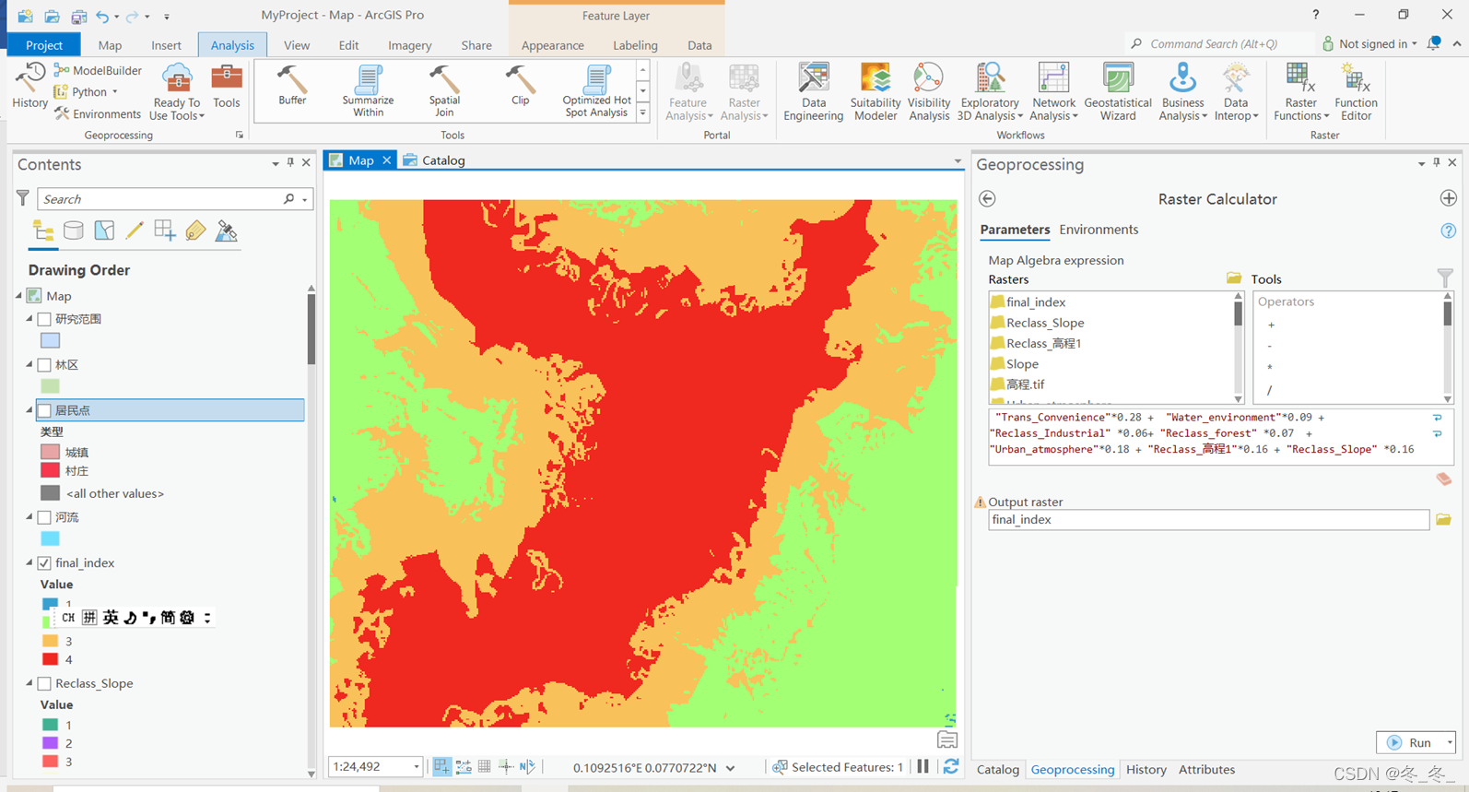The image size is (1469, 792).
Task: Browse for output raster folder
Action: [1443, 520]
